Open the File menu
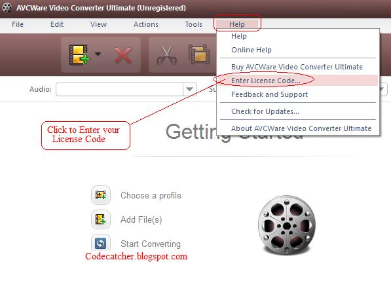391x300 pixels. point(18,24)
